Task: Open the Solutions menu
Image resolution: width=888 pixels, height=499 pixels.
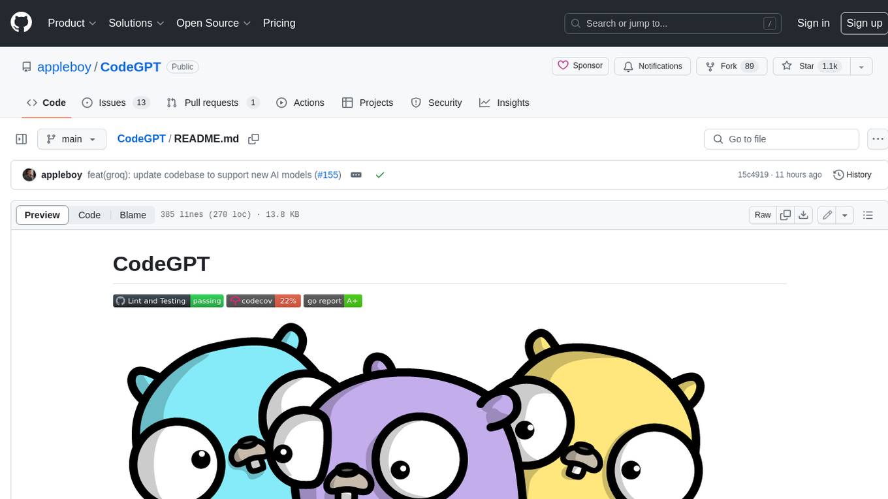Action: pyautogui.click(x=136, y=23)
